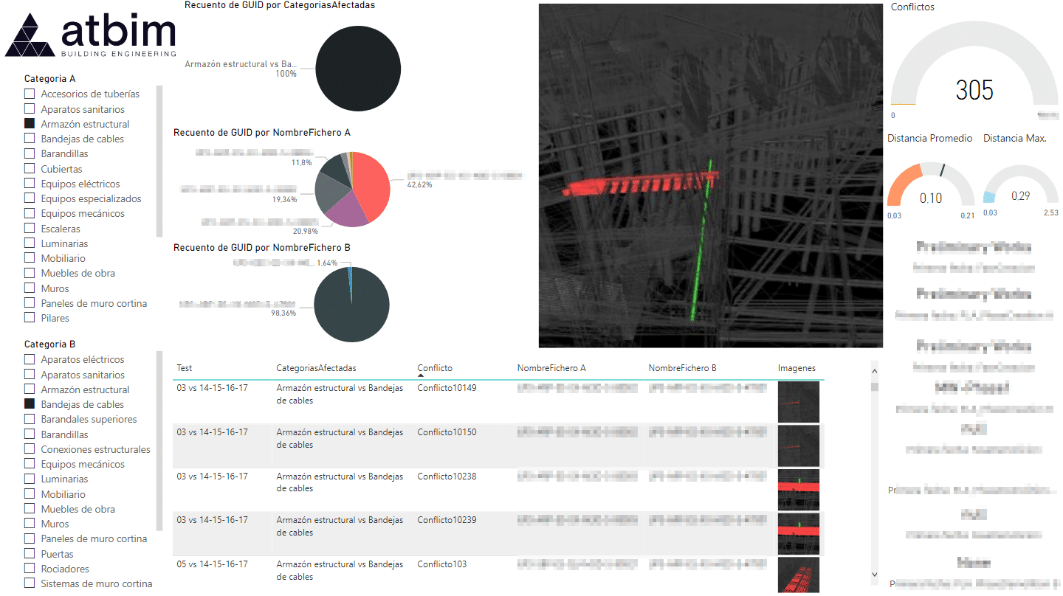Click the sort arrow under Conflicto header
Image resolution: width=1063 pixels, height=596 pixels.
point(420,375)
